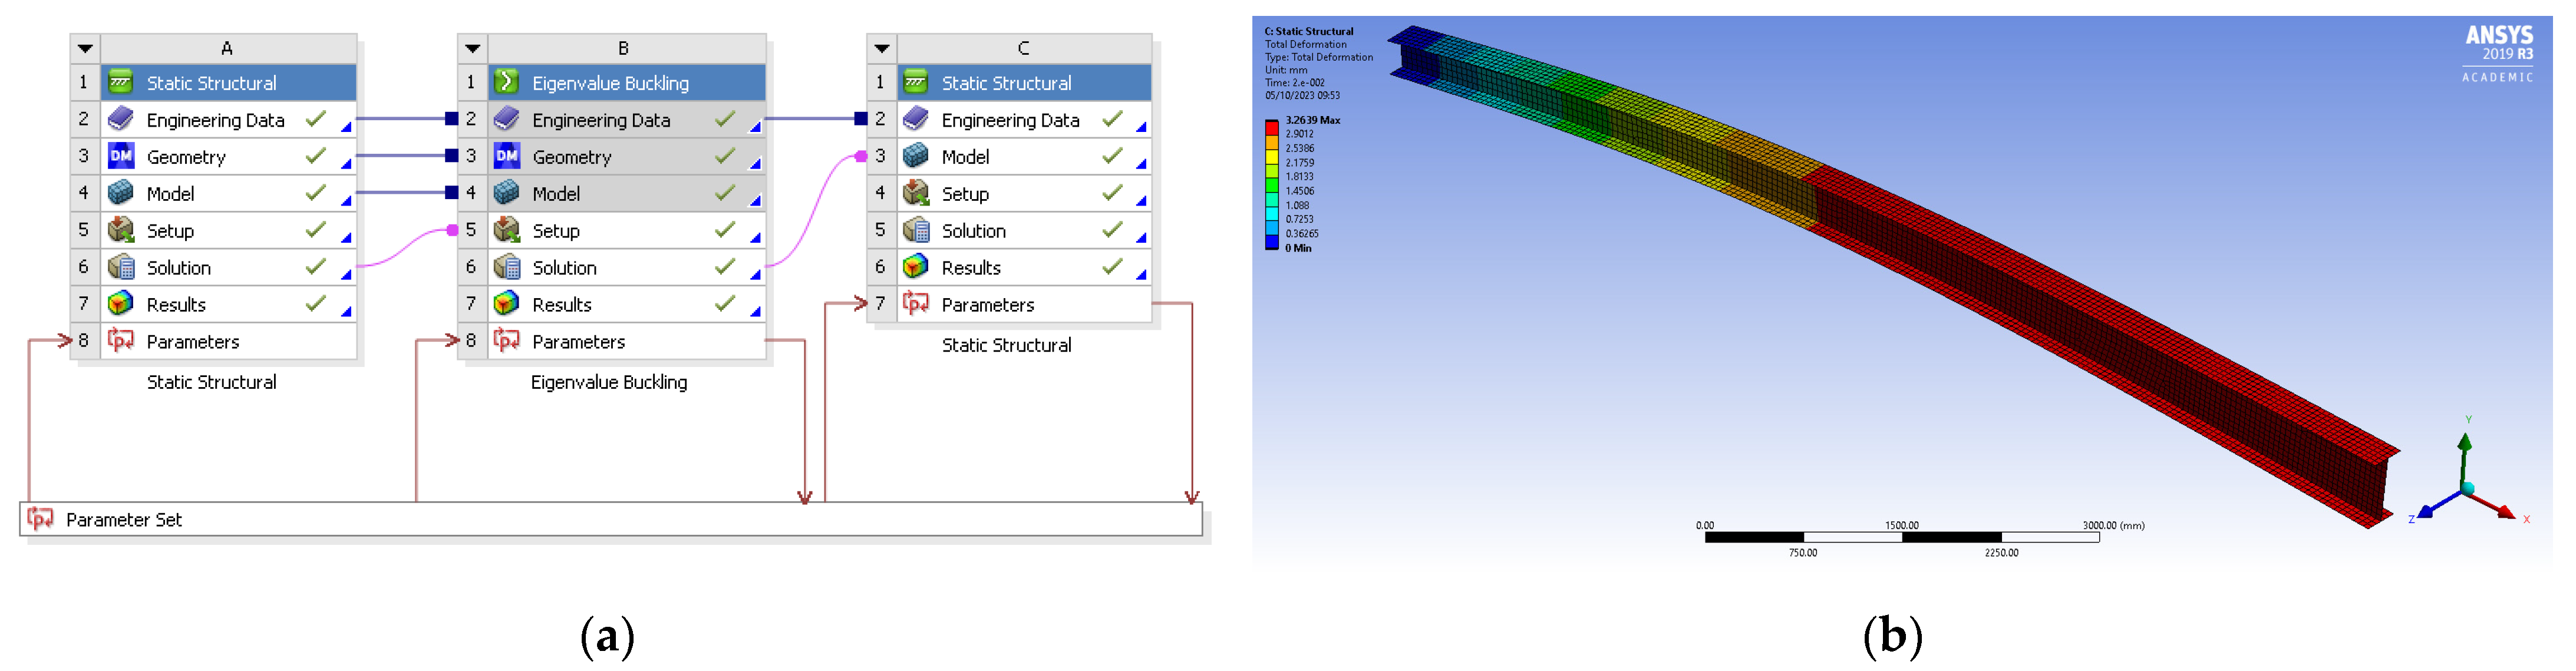Click green checkmark beside A Geometry

coord(316,156)
